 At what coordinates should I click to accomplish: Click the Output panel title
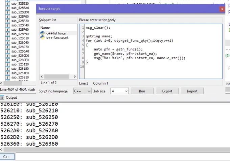coord(11,97)
